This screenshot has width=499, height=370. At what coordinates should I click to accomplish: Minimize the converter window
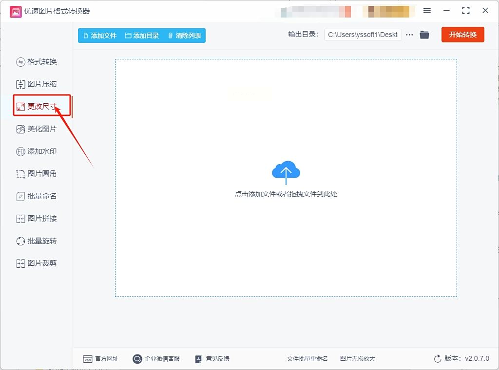[446, 11]
